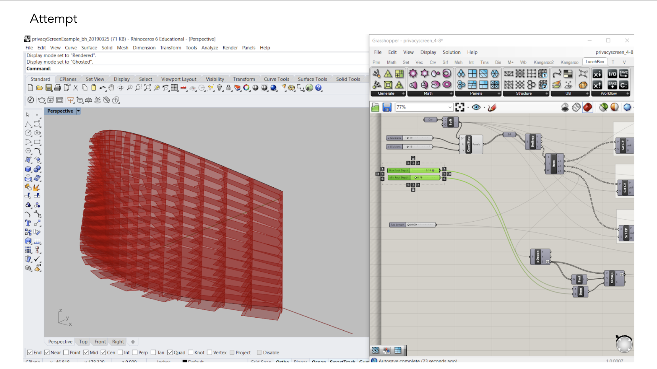Click the Grasshopper open file icon

[x=375, y=107]
